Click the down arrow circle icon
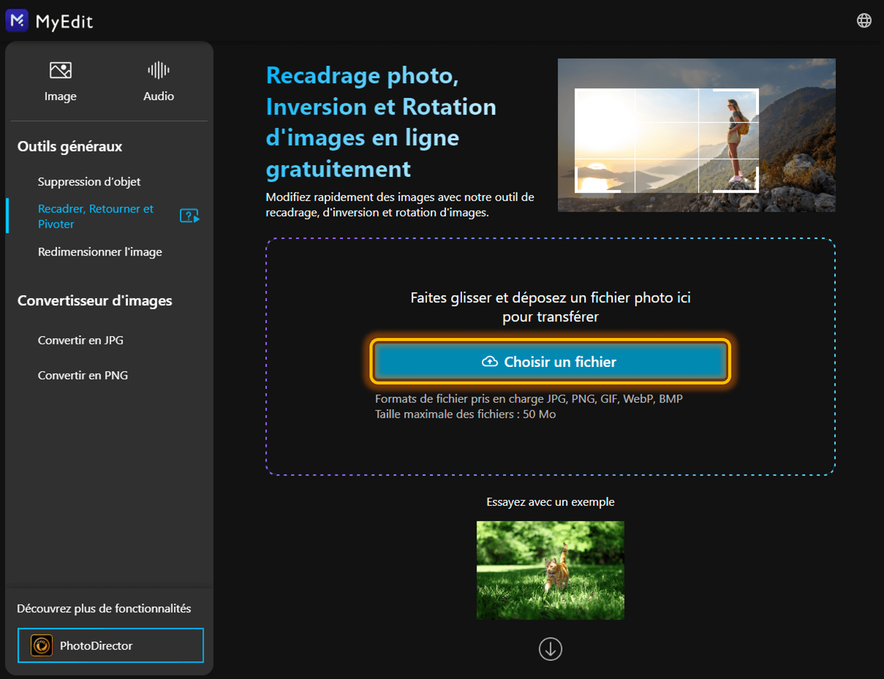The image size is (884, 679). pos(550,649)
